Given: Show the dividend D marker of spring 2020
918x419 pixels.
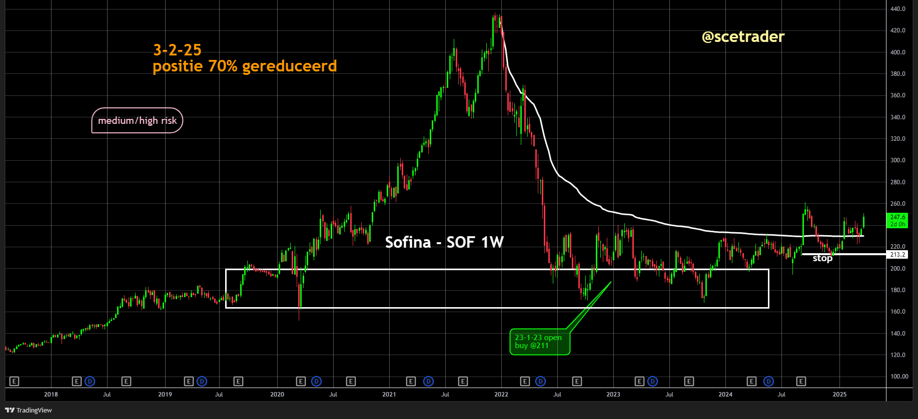Looking at the screenshot, I should pyautogui.click(x=316, y=382).
